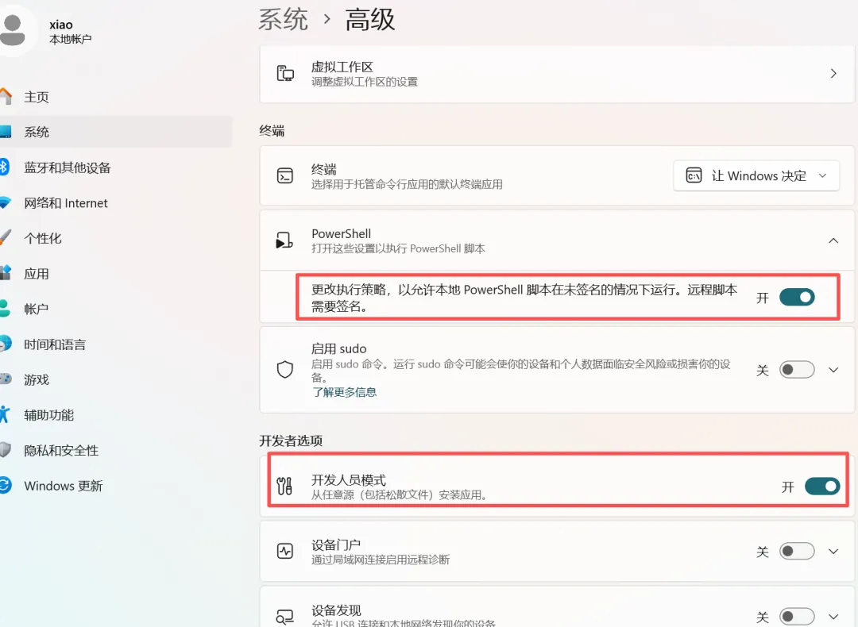Click the person icon beside 帐户
This screenshot has height=627, width=858.
5,308
